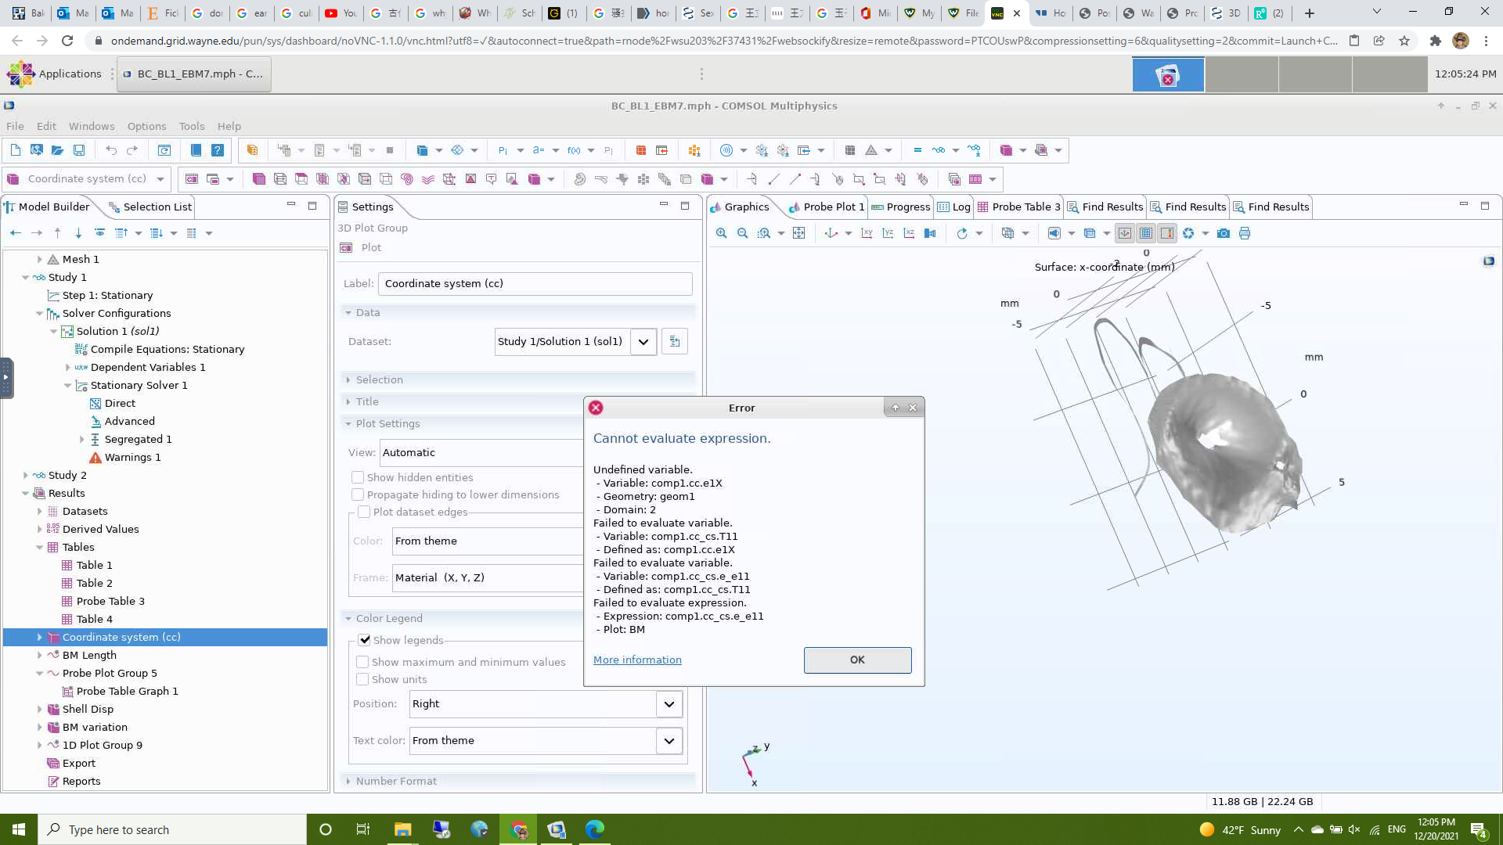This screenshot has width=1503, height=845.
Task: Switch to the Probe Plot 1 tab
Action: coord(833,207)
